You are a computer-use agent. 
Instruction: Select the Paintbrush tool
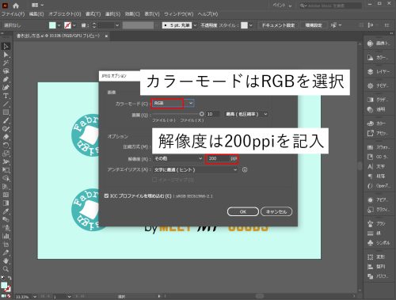click(x=6, y=120)
